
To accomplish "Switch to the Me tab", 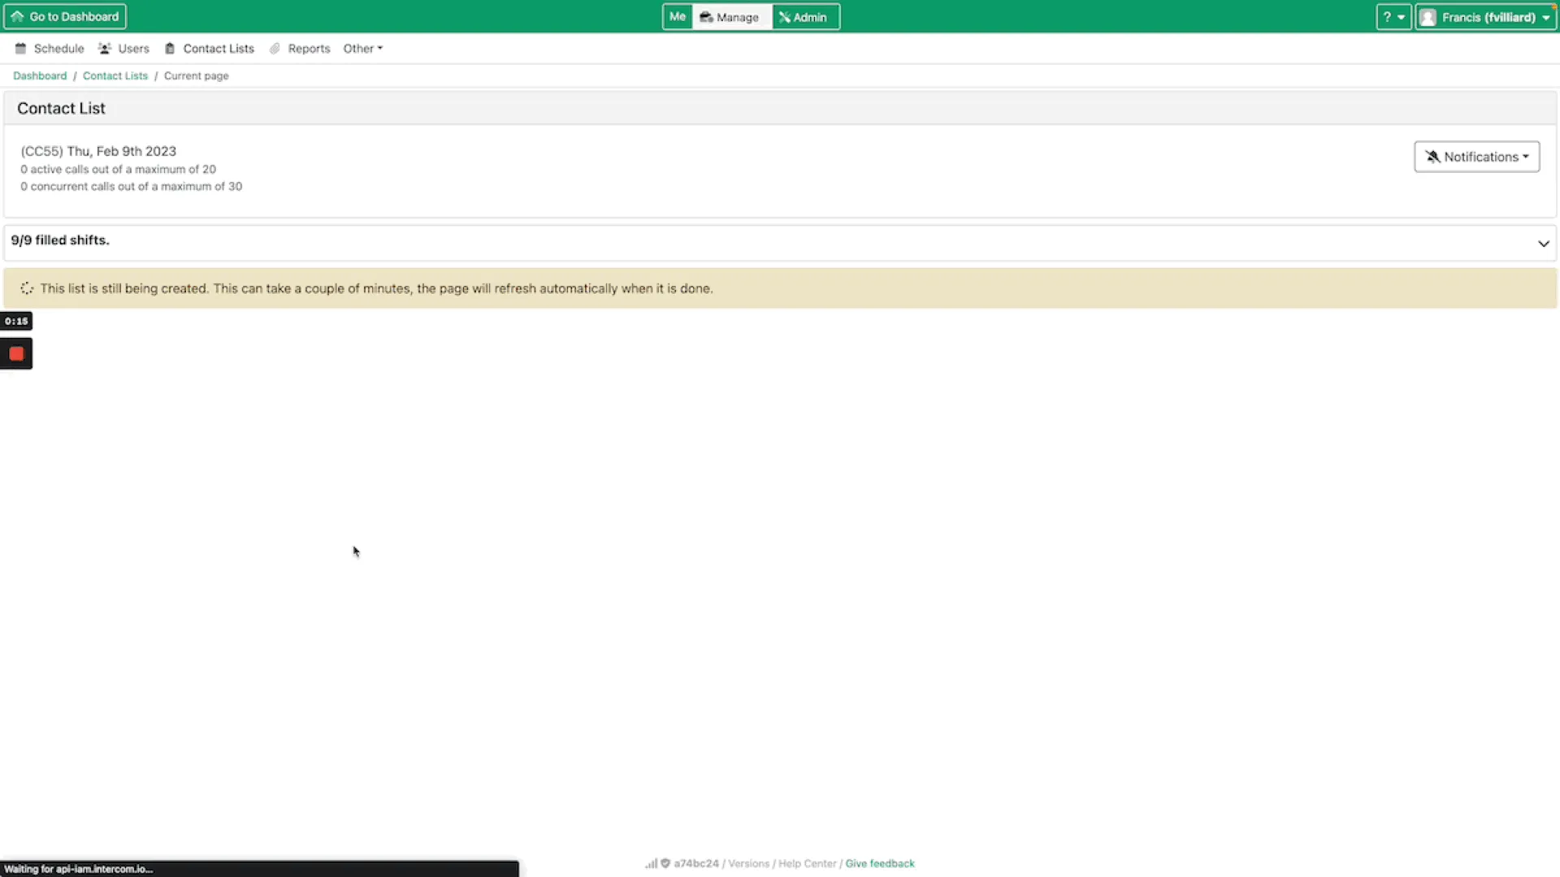I will 677,16.
